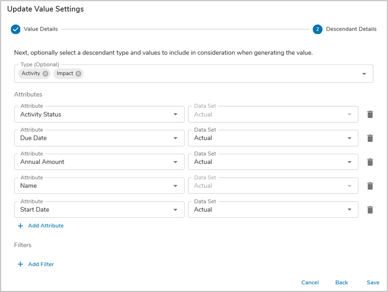Viewport: 388px width, 292px height.
Task: Go Back to the previous step
Action: (341, 283)
